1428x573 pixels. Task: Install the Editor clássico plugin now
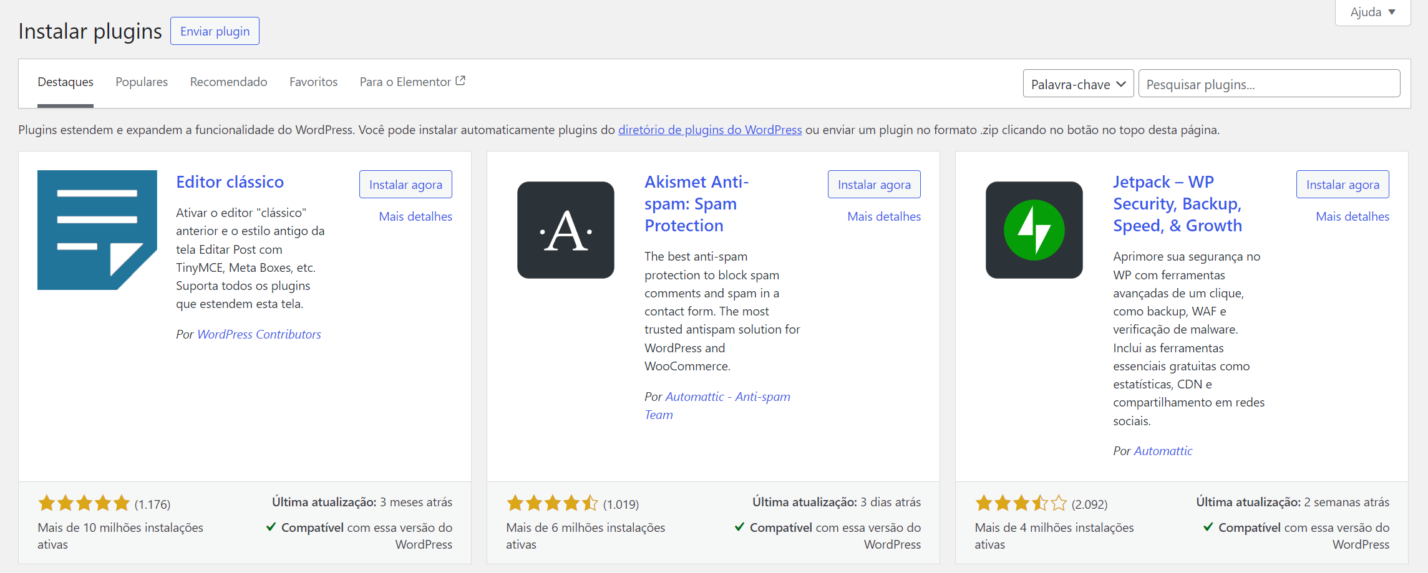tap(406, 185)
